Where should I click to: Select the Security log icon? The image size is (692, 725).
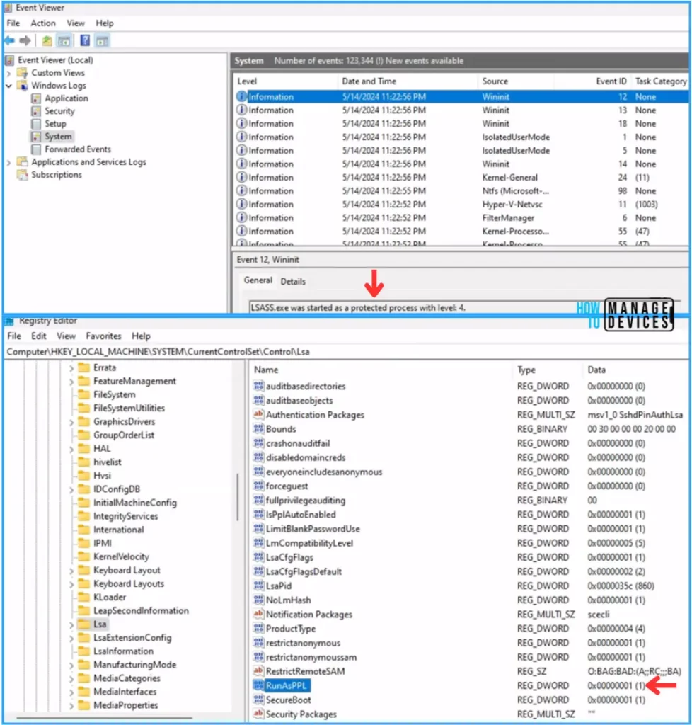[36, 111]
